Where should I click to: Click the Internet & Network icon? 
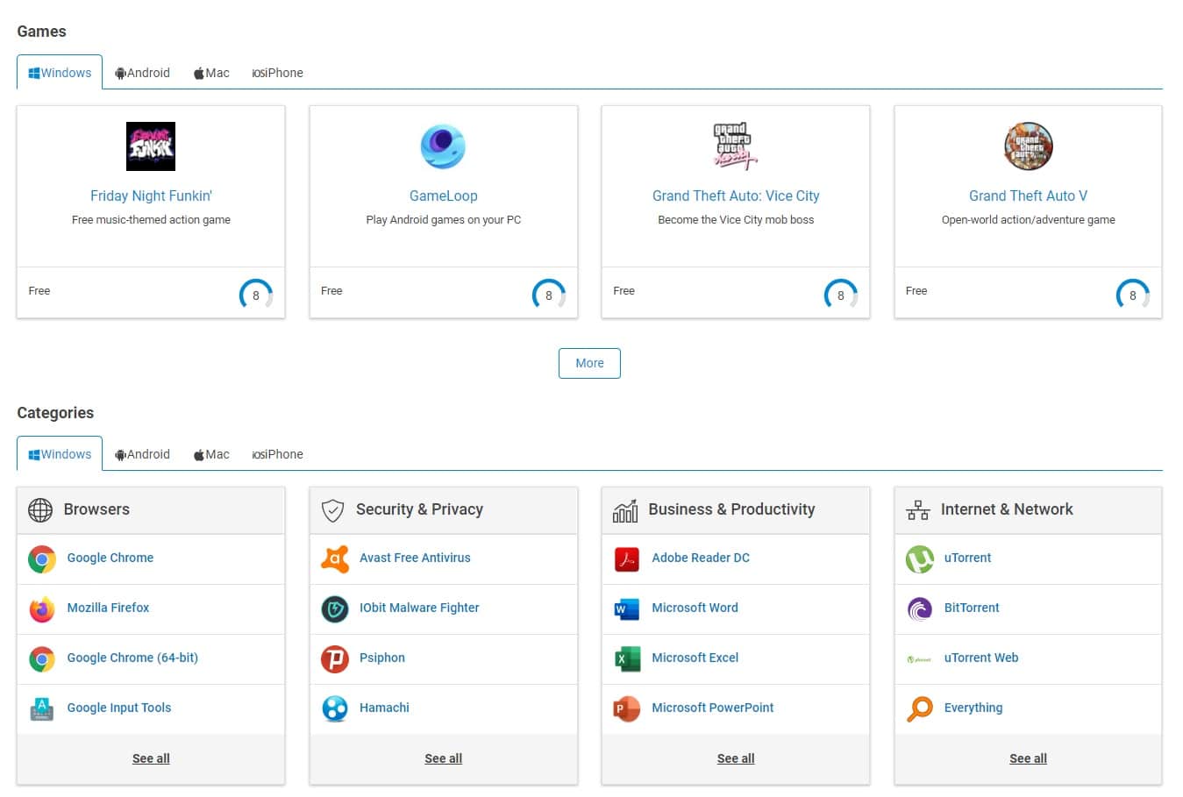click(918, 510)
